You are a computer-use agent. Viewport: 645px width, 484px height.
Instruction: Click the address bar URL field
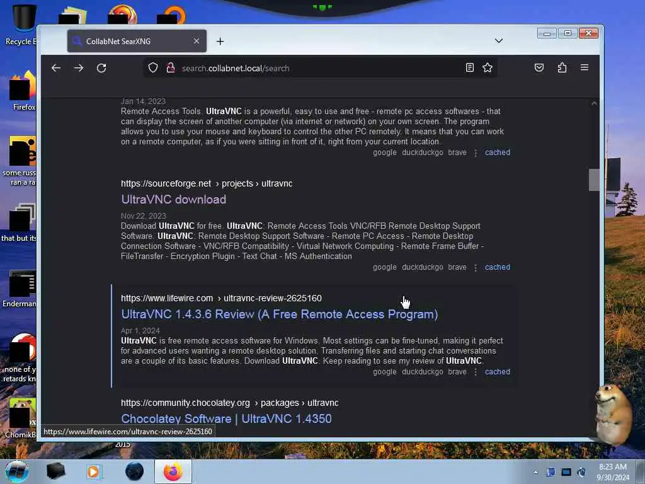pyautogui.click(x=321, y=68)
